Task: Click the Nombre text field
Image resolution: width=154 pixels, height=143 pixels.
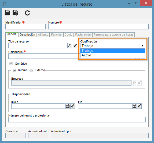Action: click(x=98, y=27)
